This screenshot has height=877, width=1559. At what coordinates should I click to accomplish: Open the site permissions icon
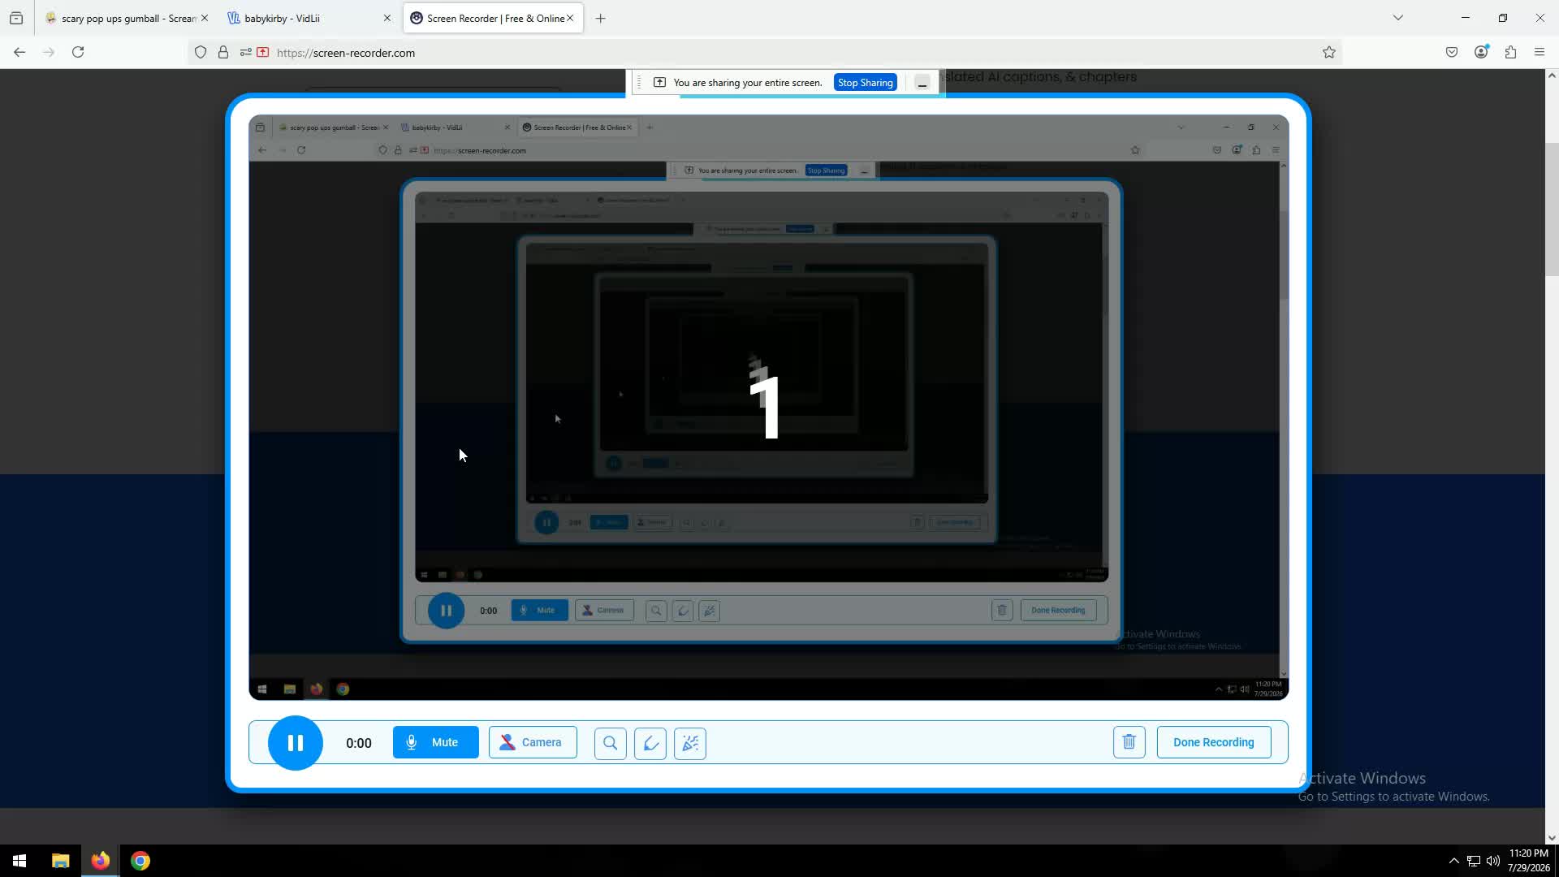point(246,53)
